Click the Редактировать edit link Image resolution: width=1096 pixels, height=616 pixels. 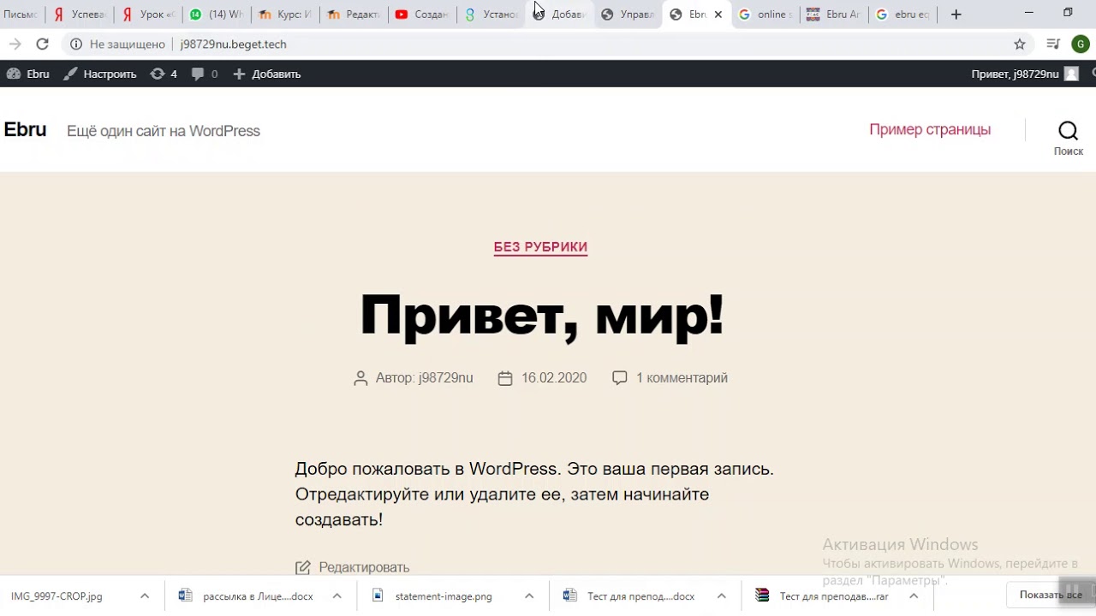pos(364,567)
